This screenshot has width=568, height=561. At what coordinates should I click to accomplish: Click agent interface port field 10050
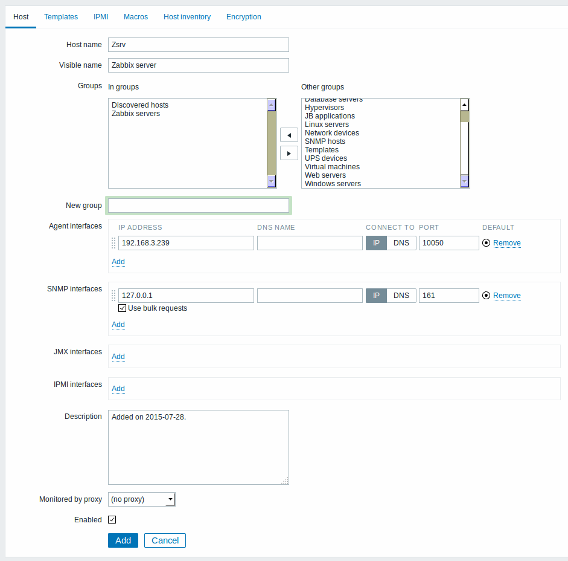tap(449, 243)
